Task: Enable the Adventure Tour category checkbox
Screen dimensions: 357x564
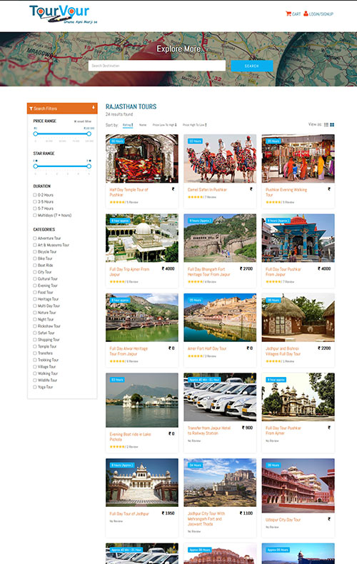Action: pos(35,238)
